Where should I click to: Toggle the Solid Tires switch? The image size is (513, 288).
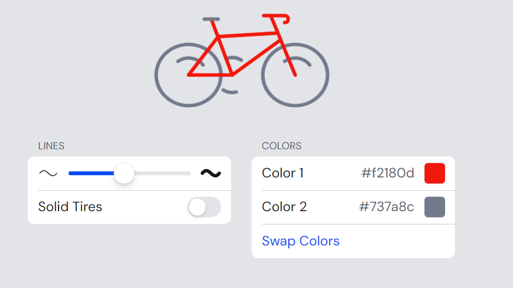pos(204,207)
